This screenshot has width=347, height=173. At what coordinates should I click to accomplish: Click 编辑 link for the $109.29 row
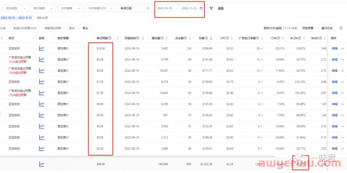point(335,137)
